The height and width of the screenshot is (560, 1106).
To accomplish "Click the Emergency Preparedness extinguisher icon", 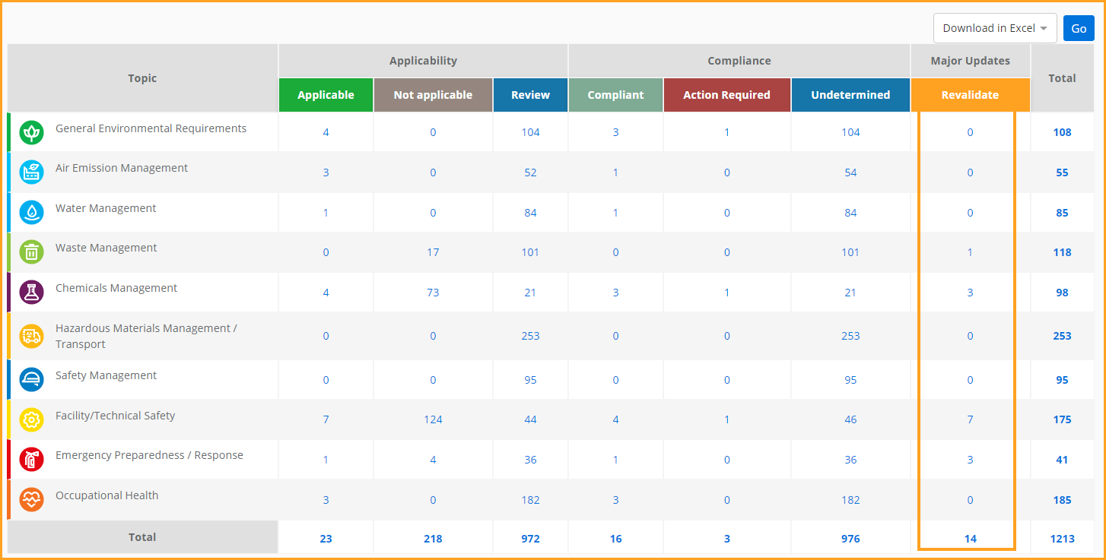I will pos(31,459).
